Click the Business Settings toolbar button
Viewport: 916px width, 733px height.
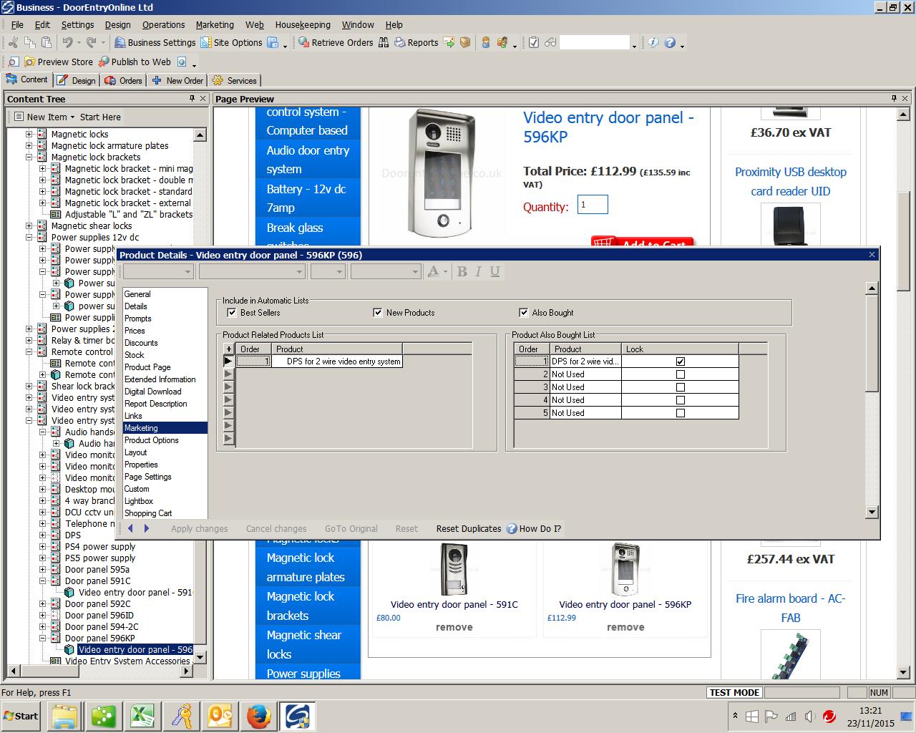tap(155, 43)
